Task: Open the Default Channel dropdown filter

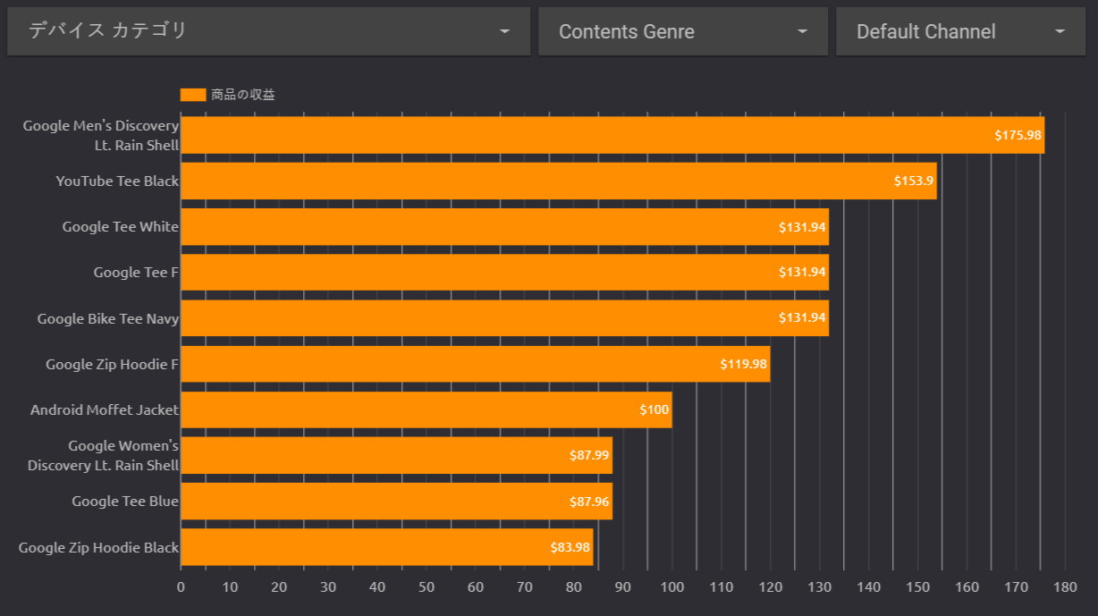Action: point(962,31)
